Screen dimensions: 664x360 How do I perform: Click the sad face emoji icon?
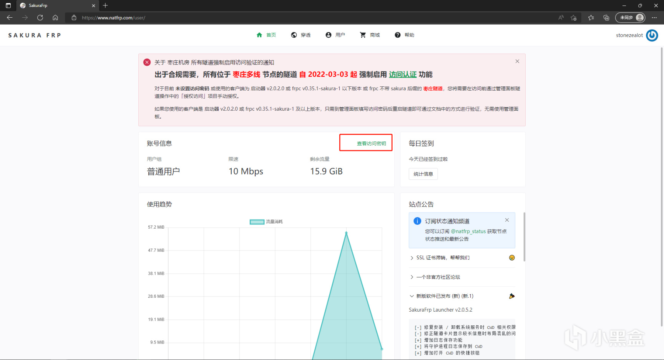coord(512,258)
